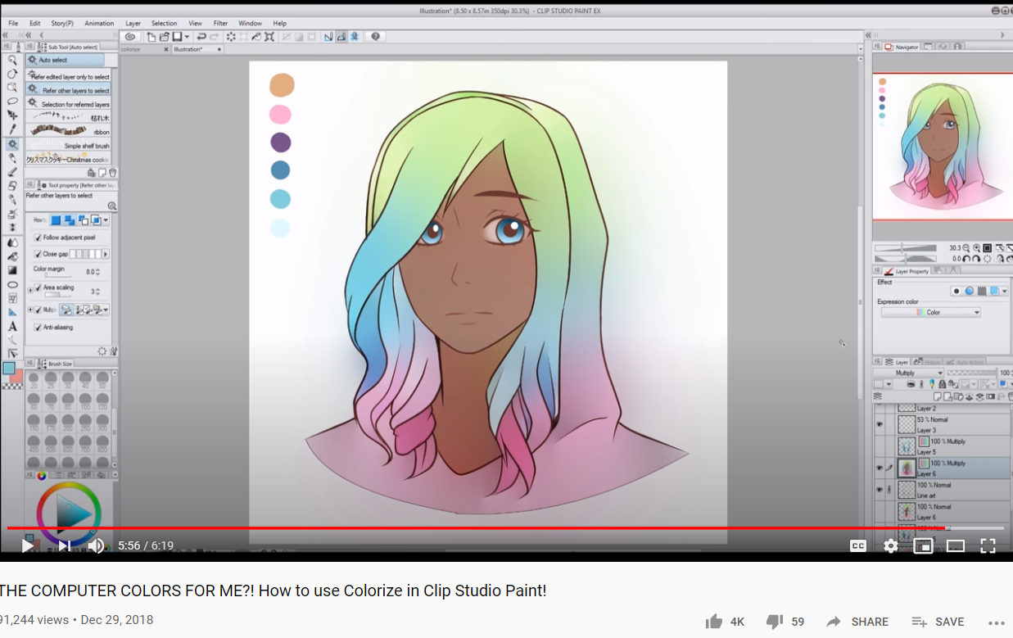
Task: Toggle the Anti-aliasing checkbox
Action: pos(38,327)
